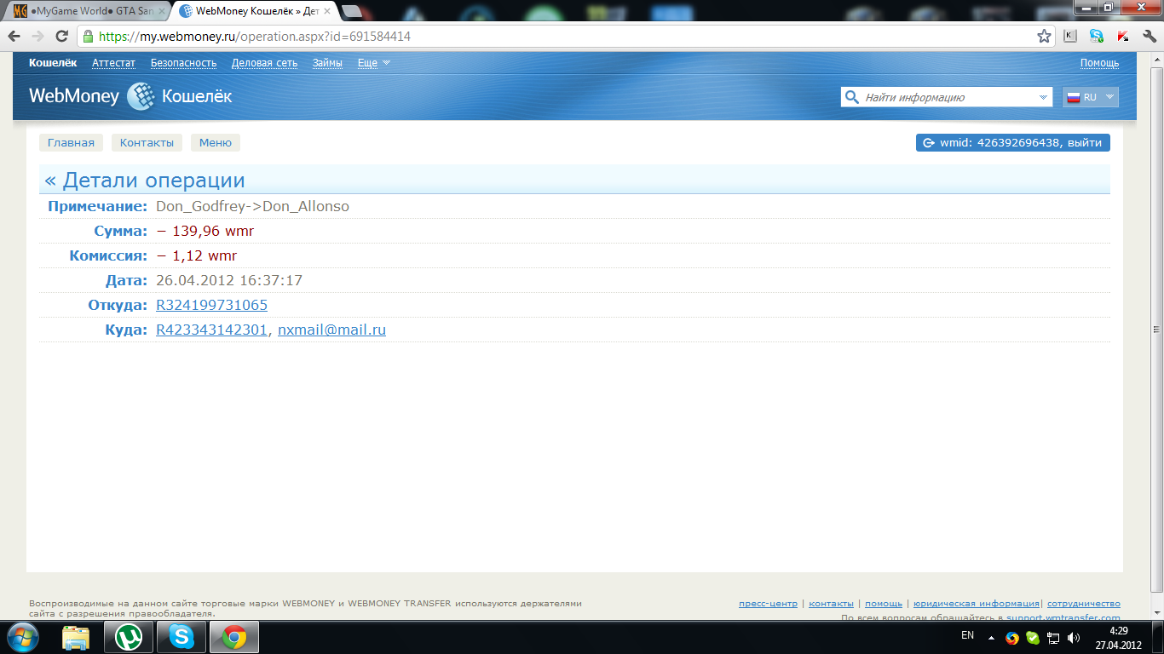Image resolution: width=1164 pixels, height=654 pixels.
Task: Click the WebMoney globe logo in header
Action: click(x=141, y=96)
